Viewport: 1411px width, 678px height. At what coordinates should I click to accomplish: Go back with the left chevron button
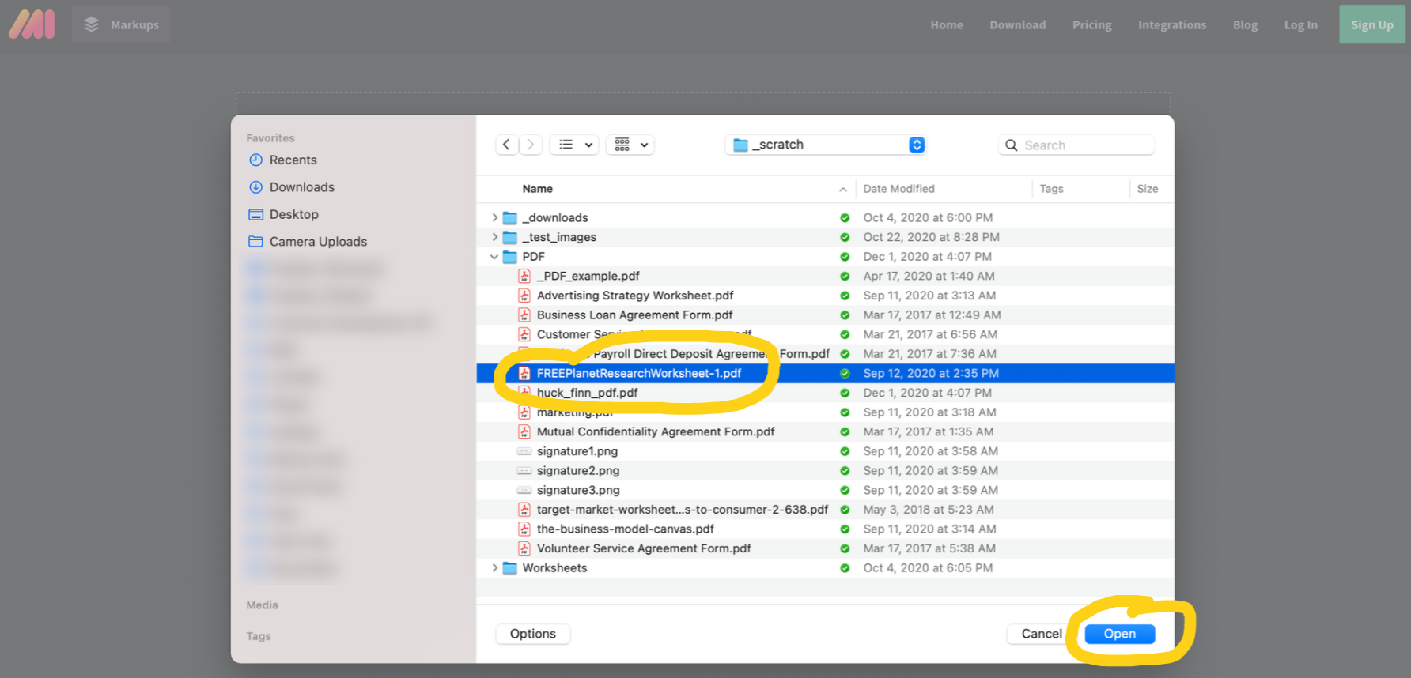click(x=506, y=145)
